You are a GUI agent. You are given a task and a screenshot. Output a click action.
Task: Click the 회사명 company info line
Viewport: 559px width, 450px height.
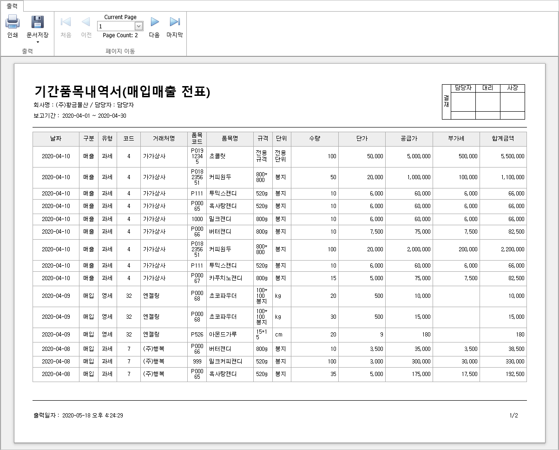pyautogui.click(x=84, y=105)
